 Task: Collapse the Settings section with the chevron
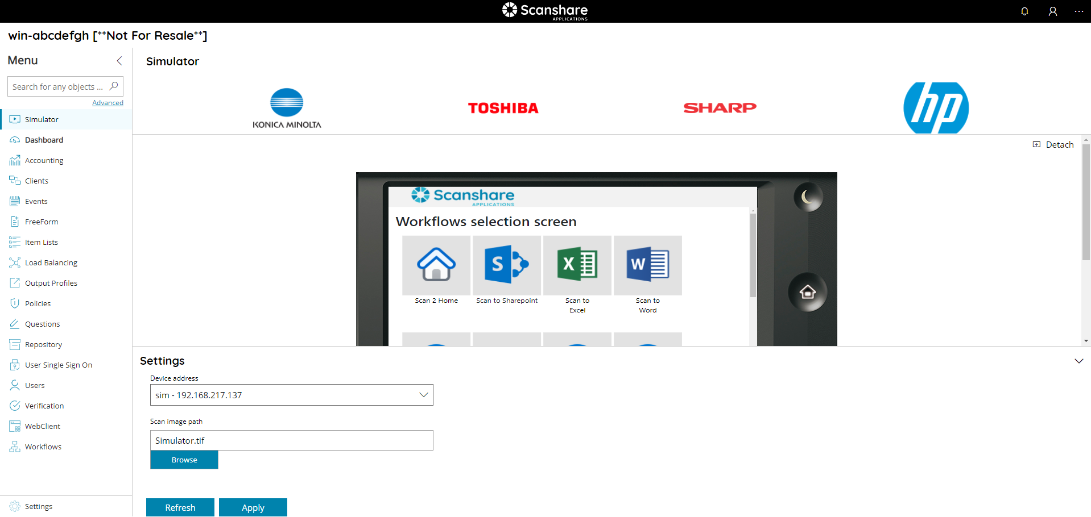(1079, 361)
